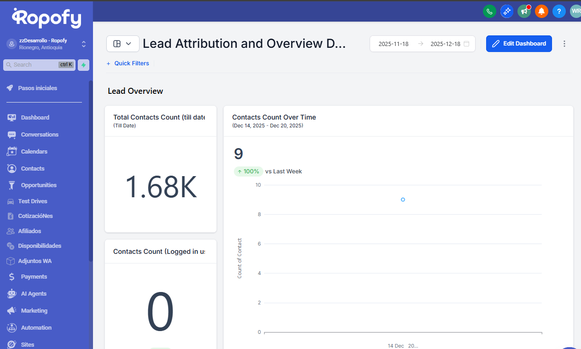Open the three-dot dashboard options menu
The height and width of the screenshot is (349, 581).
point(564,44)
